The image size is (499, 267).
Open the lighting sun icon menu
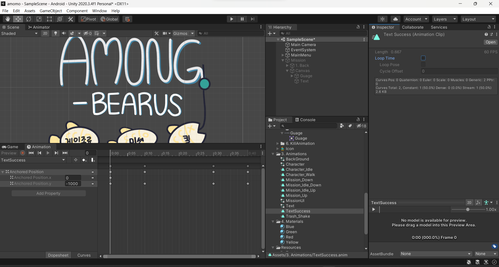383,19
